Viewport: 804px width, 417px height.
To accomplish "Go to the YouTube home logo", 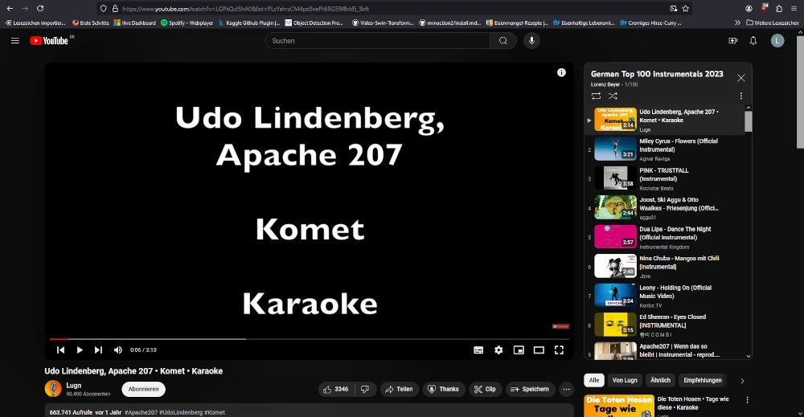I will [49, 40].
